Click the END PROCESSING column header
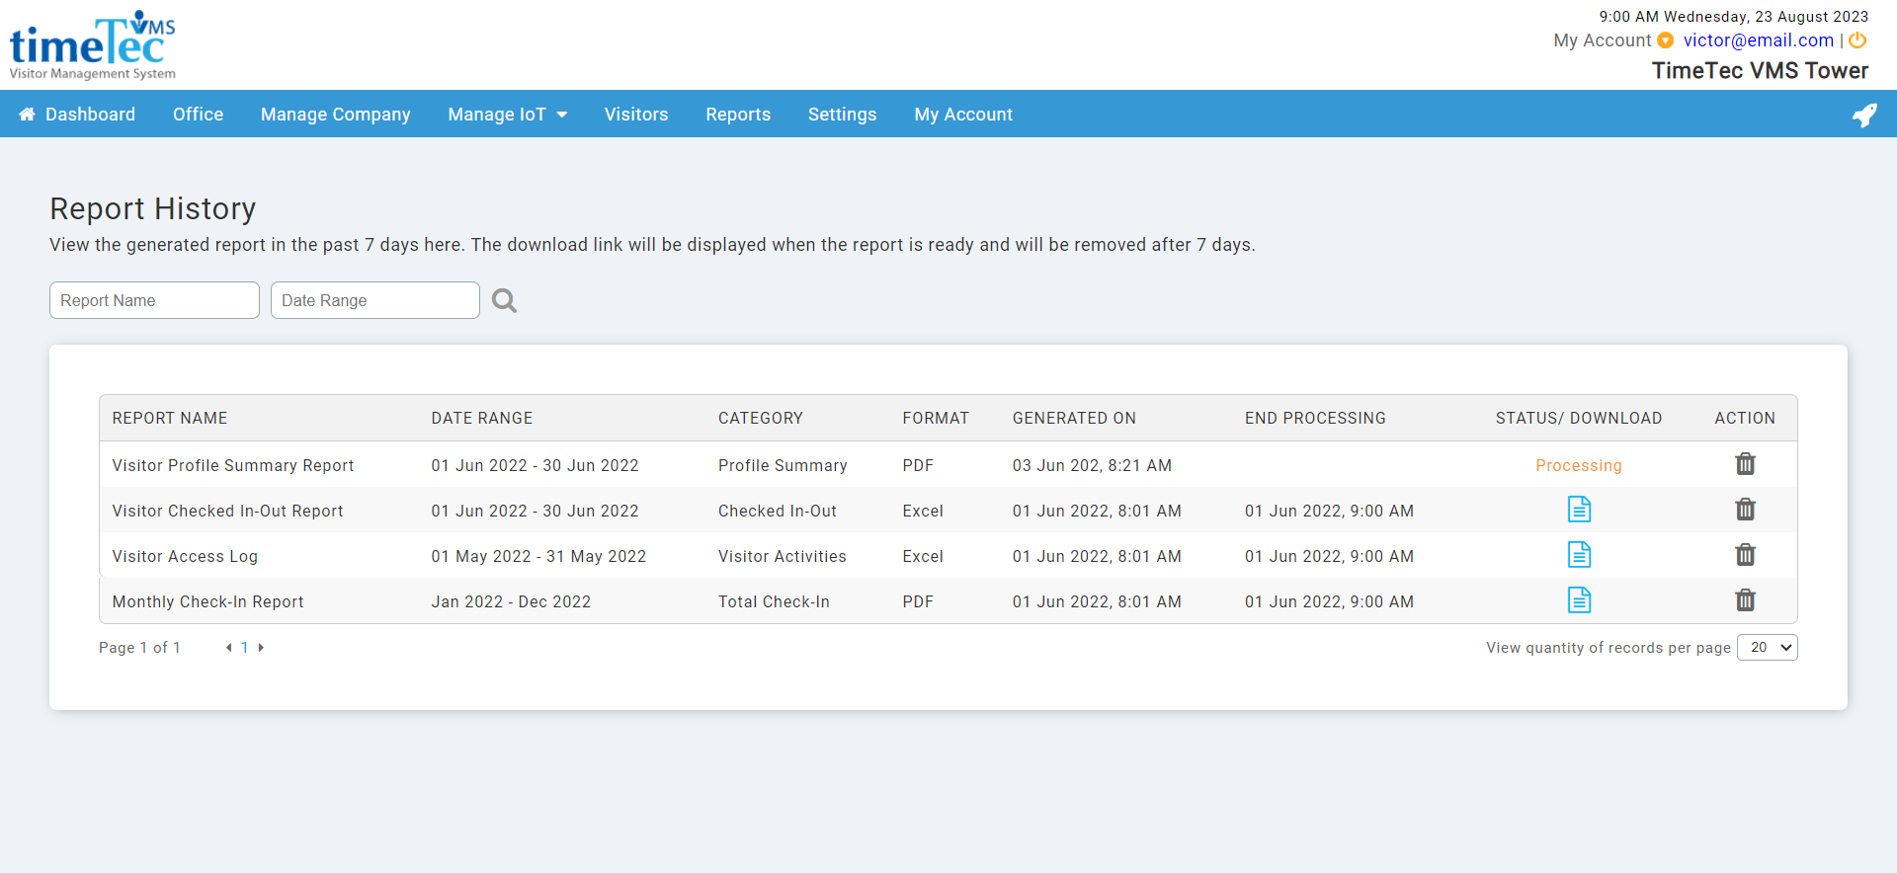 pyautogui.click(x=1315, y=419)
